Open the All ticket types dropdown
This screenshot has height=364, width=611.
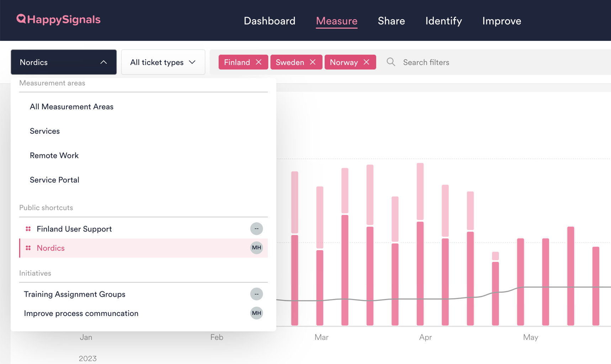pyautogui.click(x=163, y=62)
